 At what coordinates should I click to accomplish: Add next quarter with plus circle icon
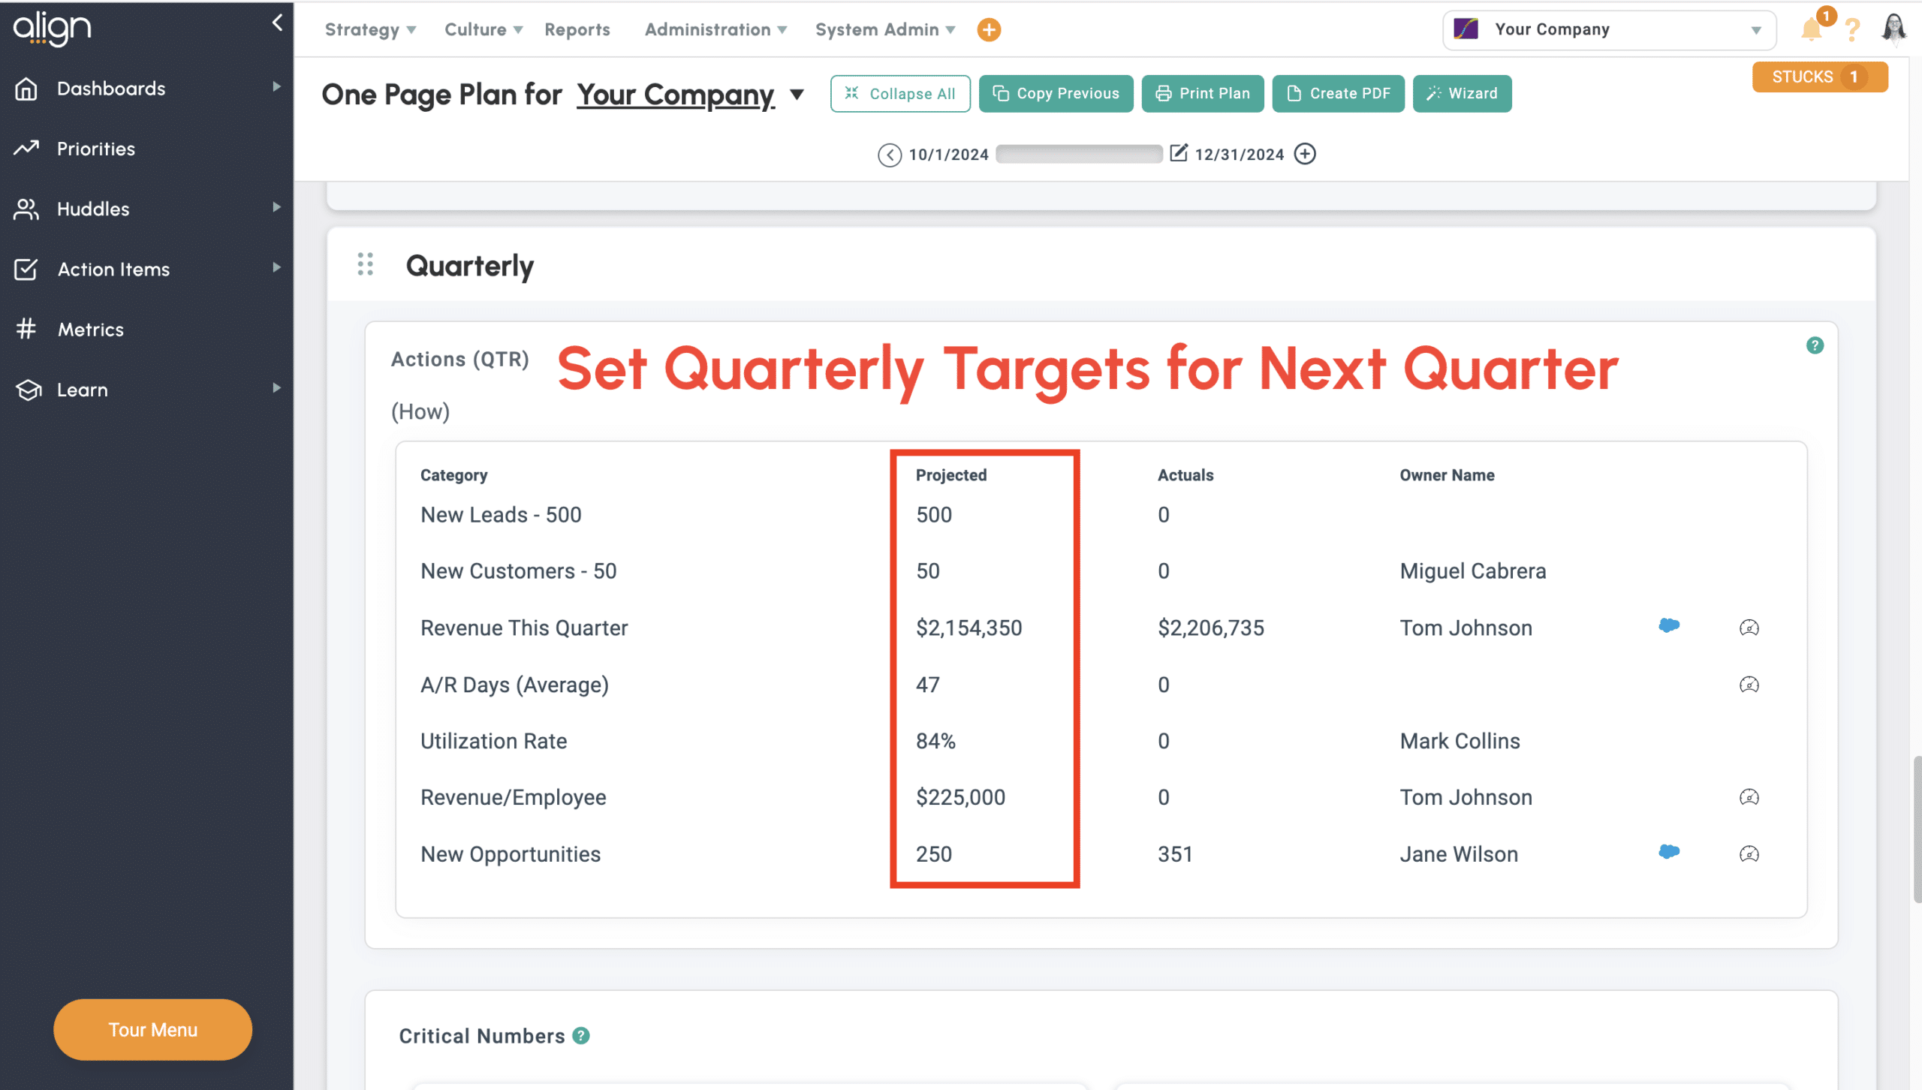1306,154
